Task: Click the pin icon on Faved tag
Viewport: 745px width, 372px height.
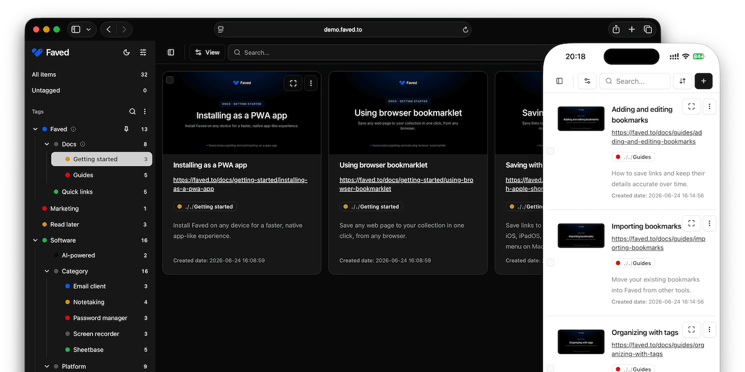Action: [126, 129]
